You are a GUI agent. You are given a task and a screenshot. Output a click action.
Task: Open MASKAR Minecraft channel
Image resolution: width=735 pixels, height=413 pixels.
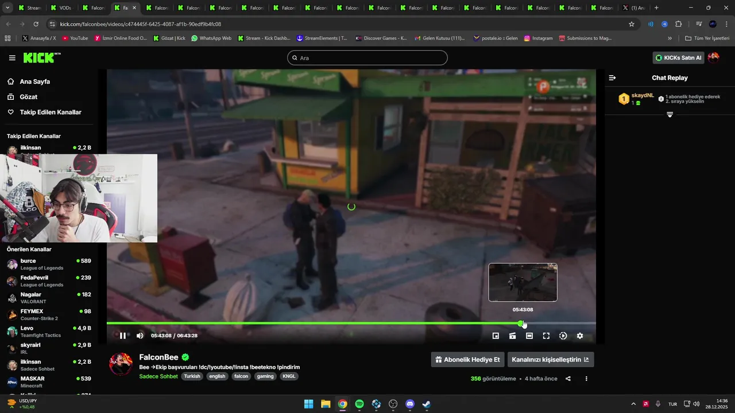pyautogui.click(x=49, y=382)
